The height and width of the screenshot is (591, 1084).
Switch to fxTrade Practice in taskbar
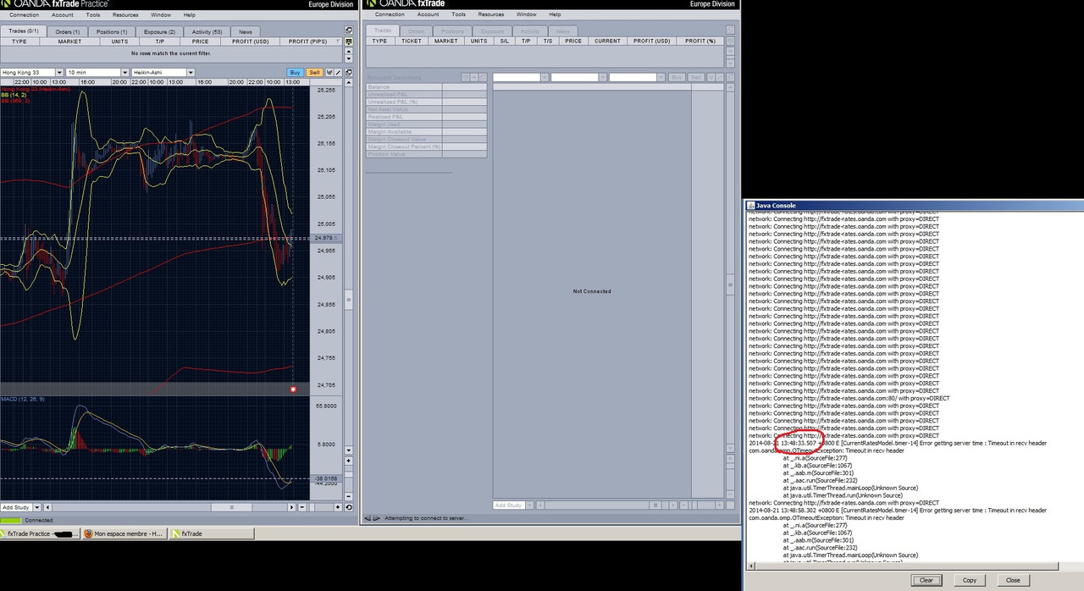coord(41,534)
